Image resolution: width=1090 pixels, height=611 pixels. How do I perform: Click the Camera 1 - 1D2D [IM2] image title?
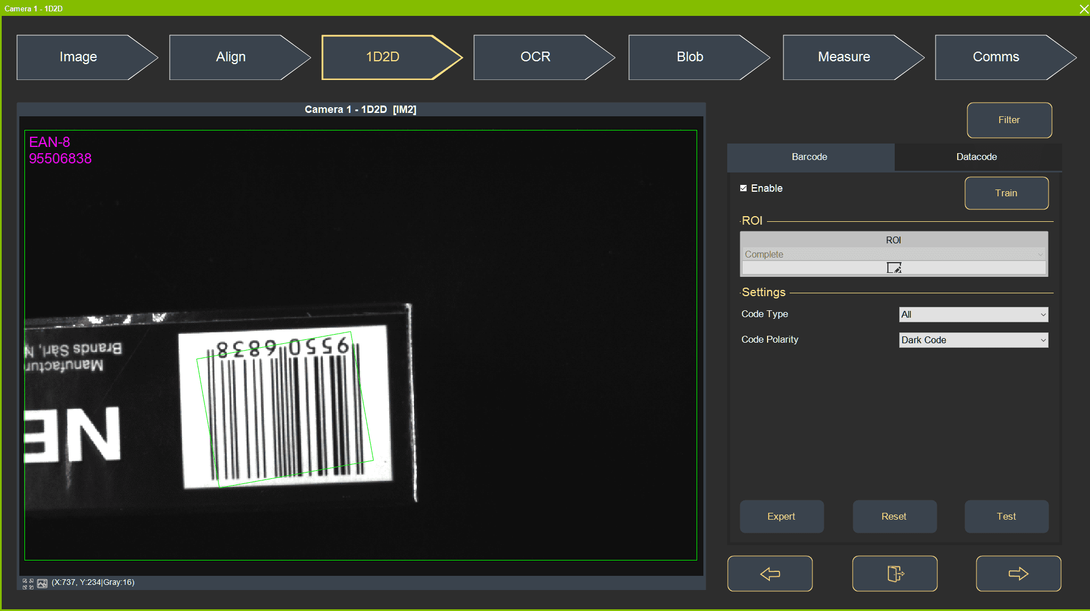coord(360,109)
